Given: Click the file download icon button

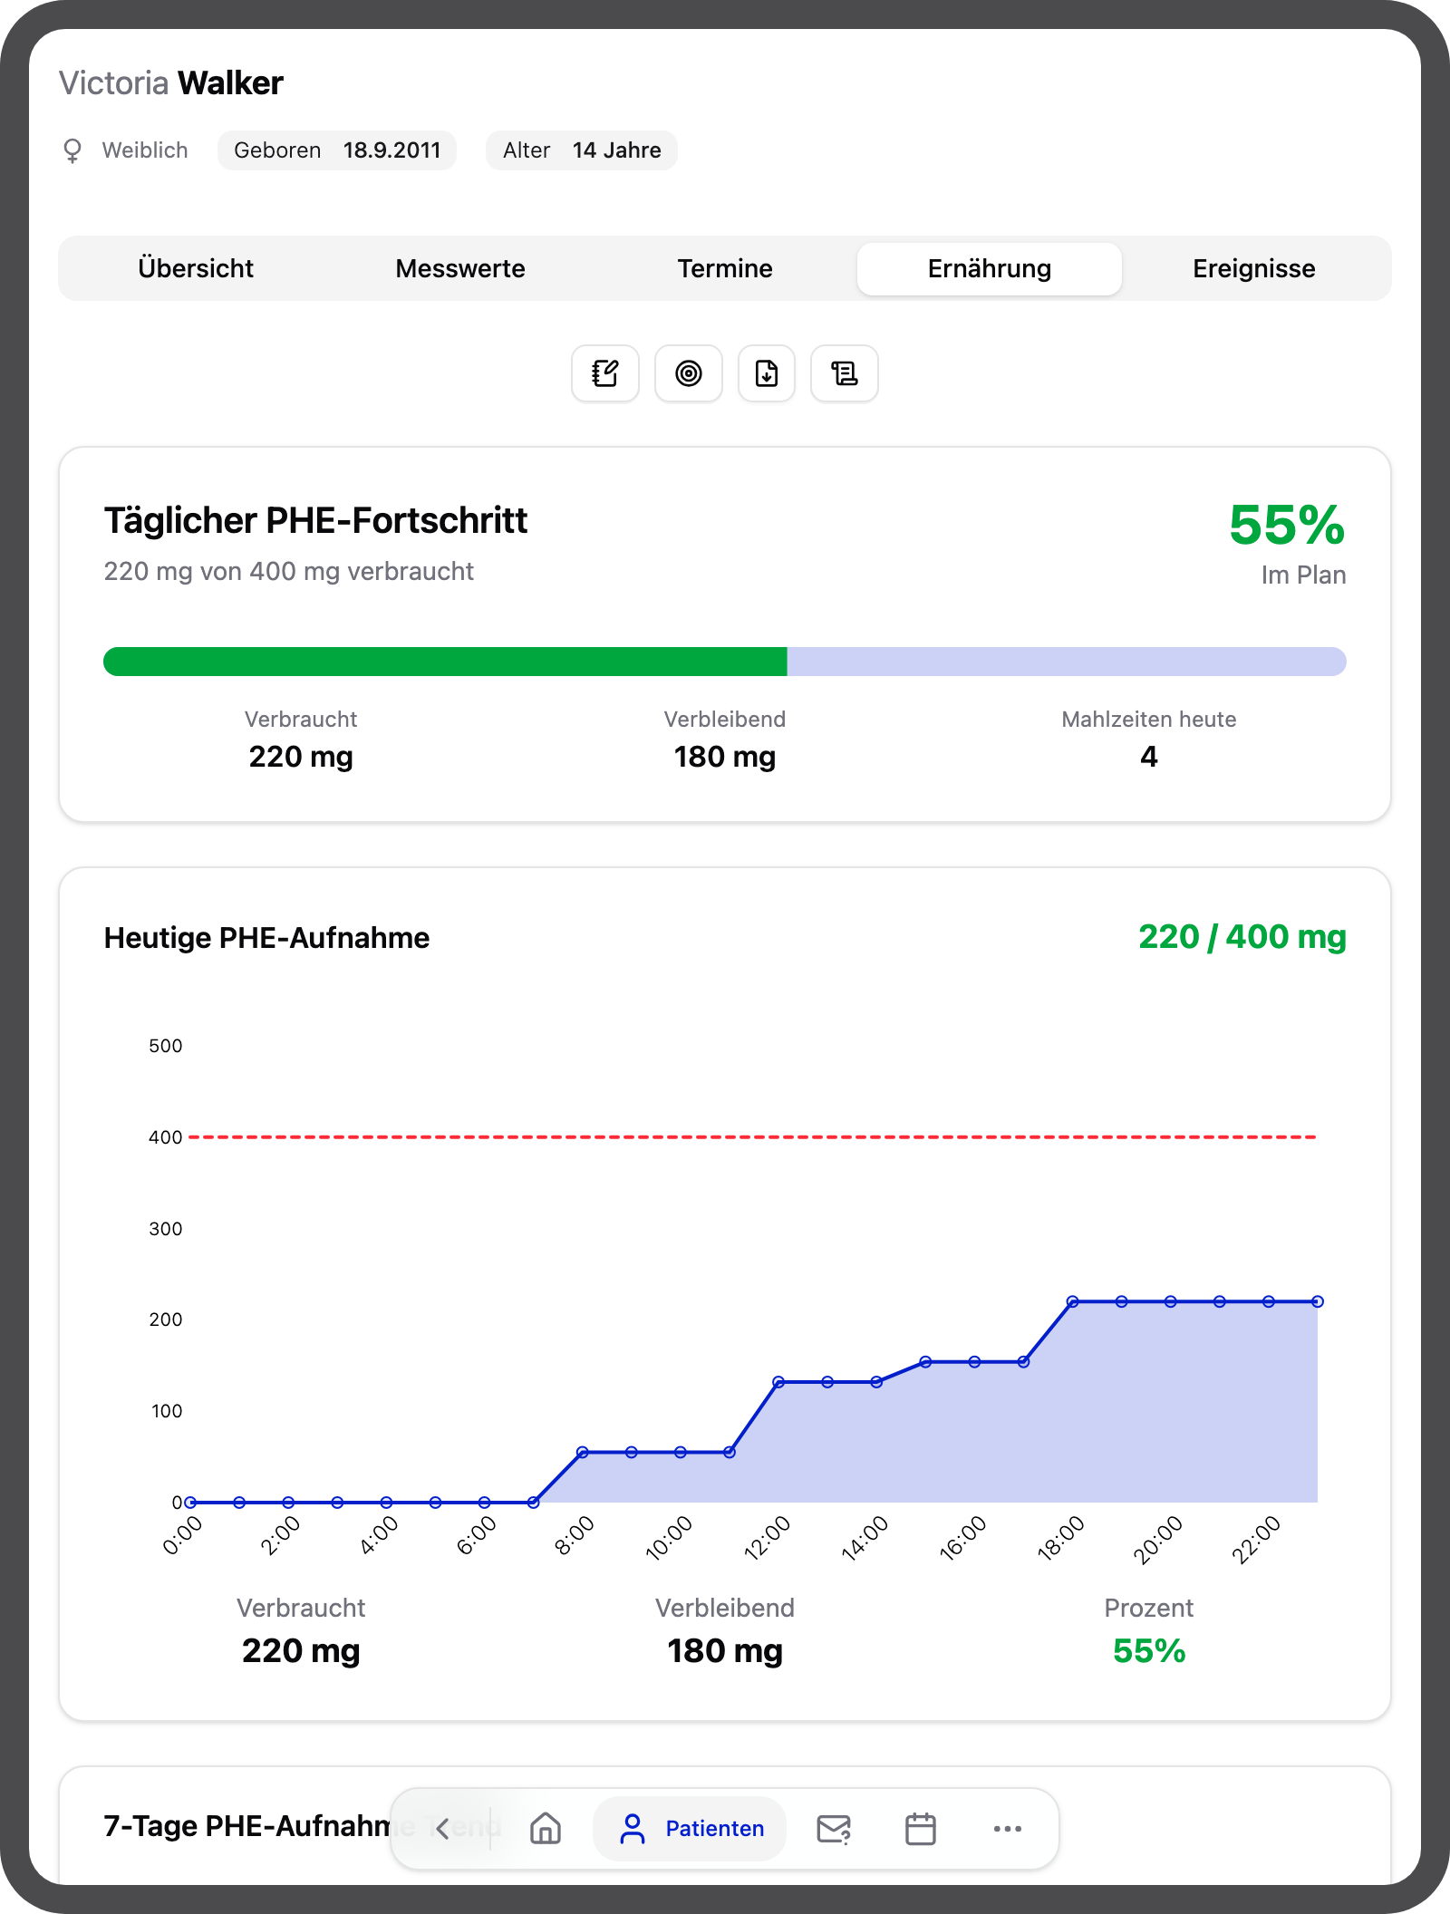Looking at the screenshot, I should [x=767, y=373].
